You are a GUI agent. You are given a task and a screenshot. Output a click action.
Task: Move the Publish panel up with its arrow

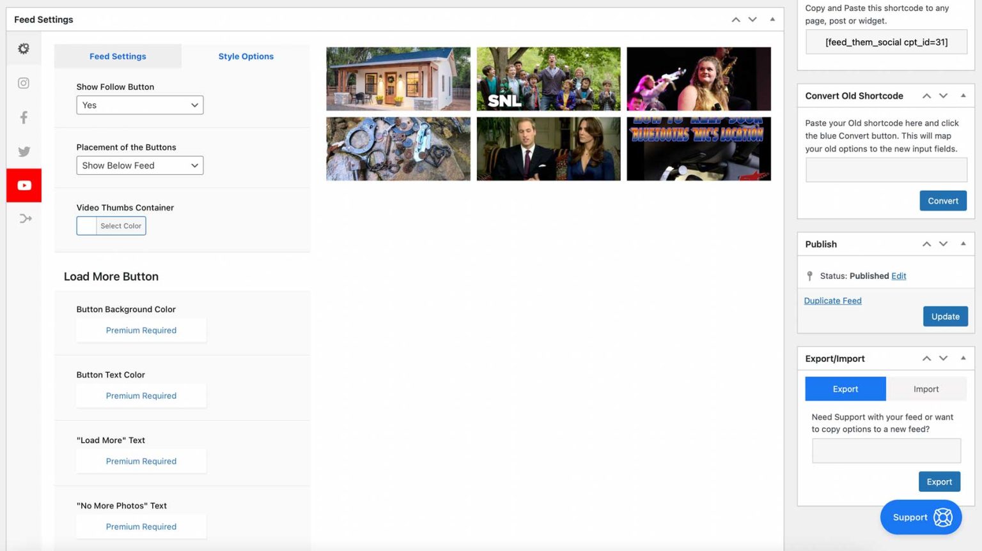pyautogui.click(x=926, y=244)
